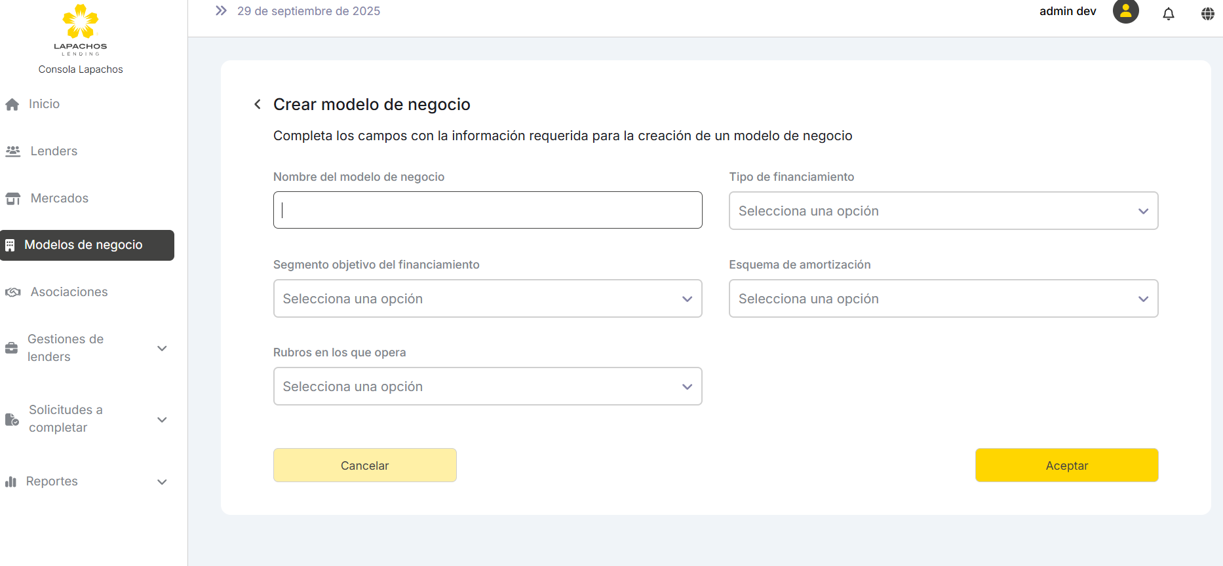
Task: Expand the Reportes menu section
Action: click(162, 482)
